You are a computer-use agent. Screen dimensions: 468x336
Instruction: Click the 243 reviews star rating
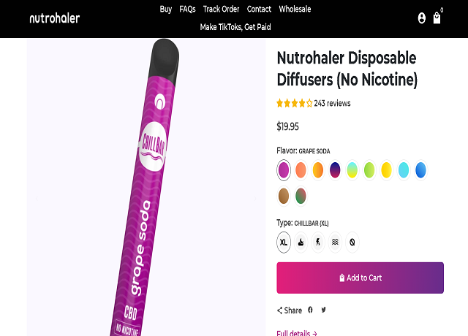click(314, 103)
